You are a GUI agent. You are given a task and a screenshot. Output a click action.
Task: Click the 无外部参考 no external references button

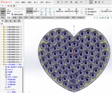8,11
